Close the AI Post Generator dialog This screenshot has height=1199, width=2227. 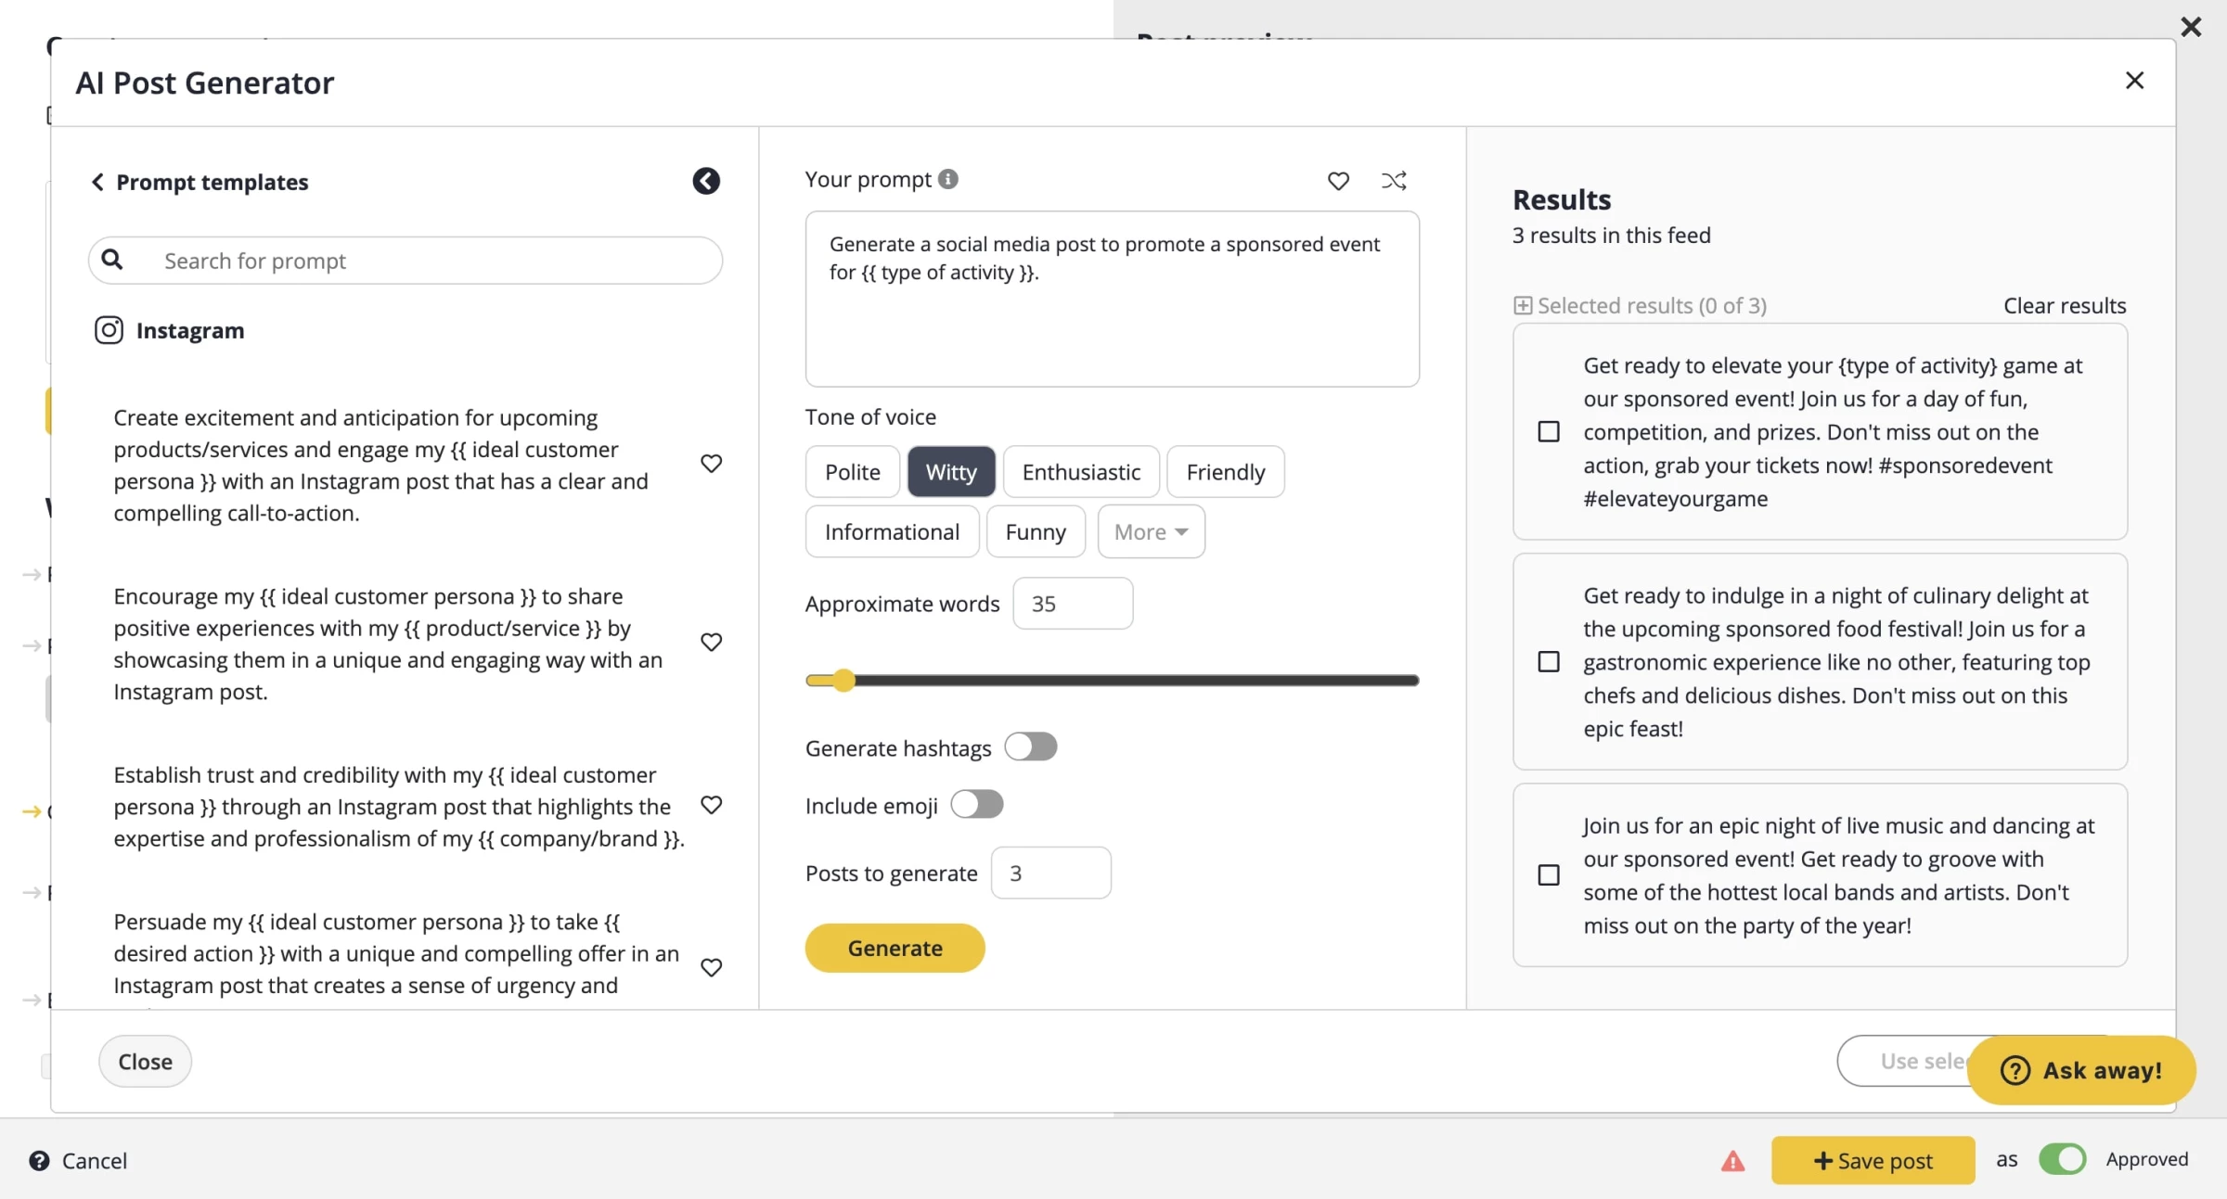click(2134, 81)
